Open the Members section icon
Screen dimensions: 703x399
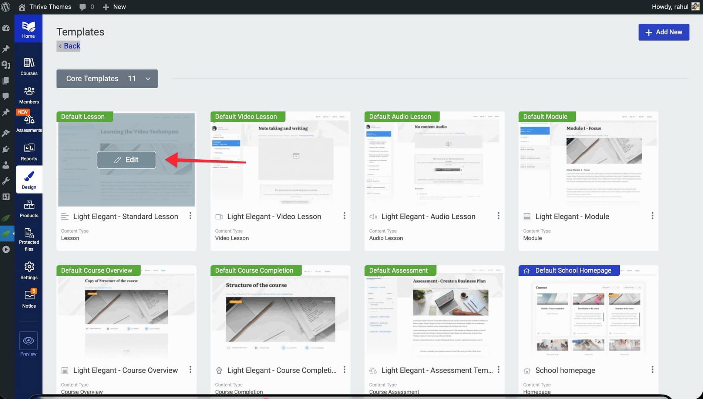[x=29, y=95]
